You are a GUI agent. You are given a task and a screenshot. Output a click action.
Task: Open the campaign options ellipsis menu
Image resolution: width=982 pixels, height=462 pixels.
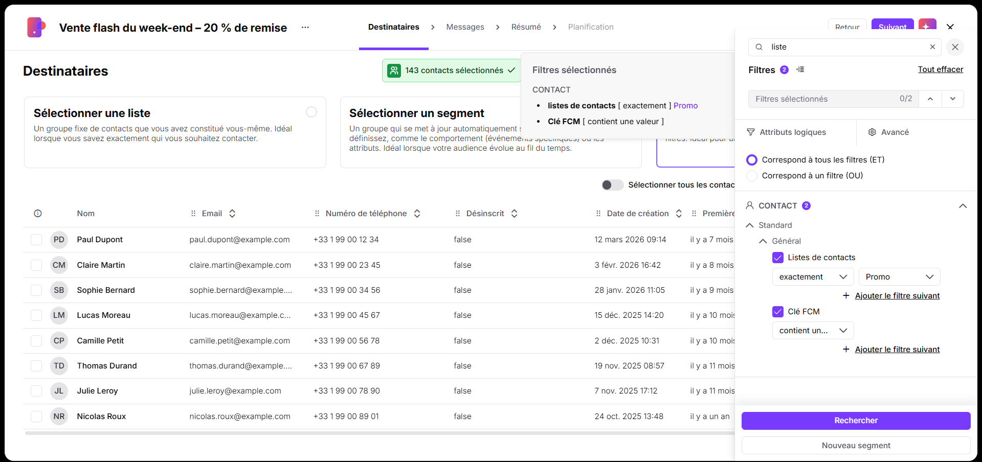point(305,28)
